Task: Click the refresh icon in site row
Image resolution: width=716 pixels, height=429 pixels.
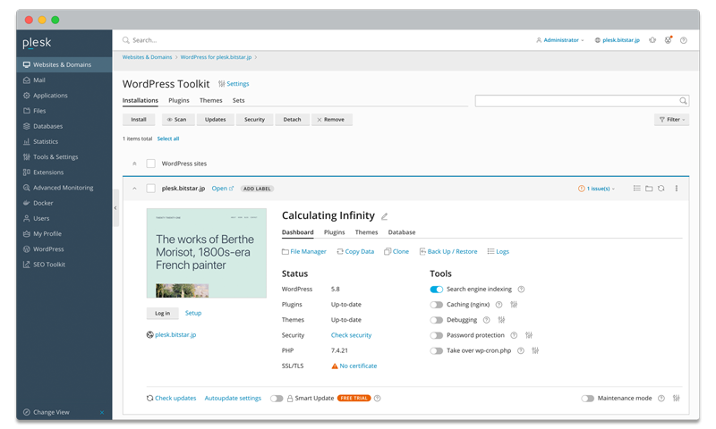Action: point(661,189)
